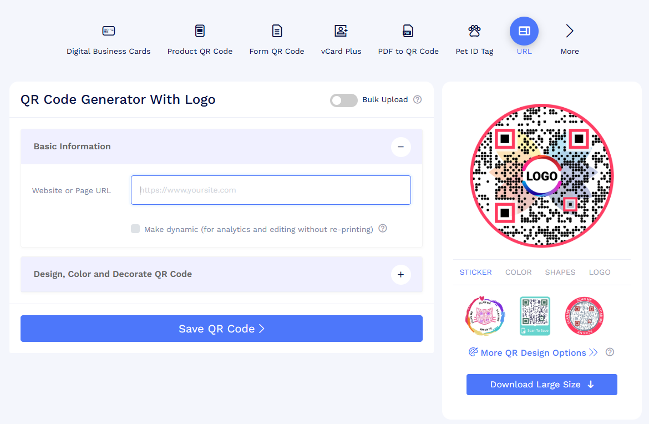
Task: Click the Website or Page URL field
Action: [x=271, y=190]
